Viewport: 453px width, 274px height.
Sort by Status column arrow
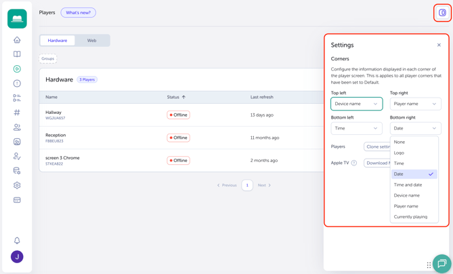[x=184, y=97]
